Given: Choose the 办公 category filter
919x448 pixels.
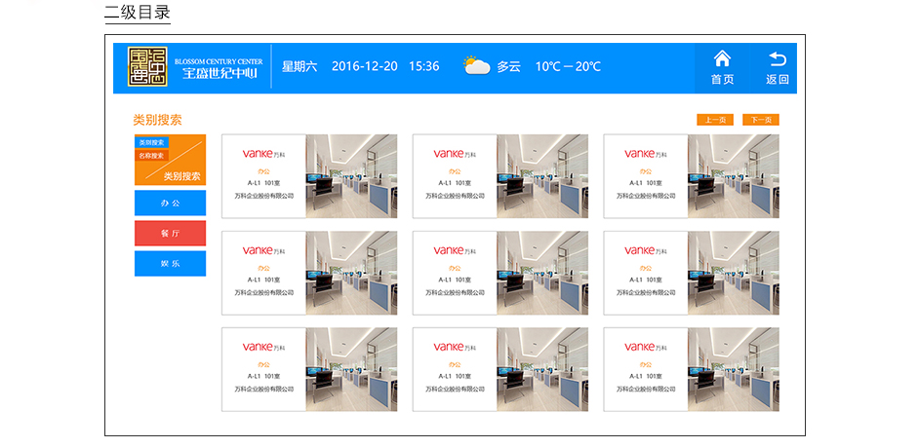Looking at the screenshot, I should click(170, 203).
